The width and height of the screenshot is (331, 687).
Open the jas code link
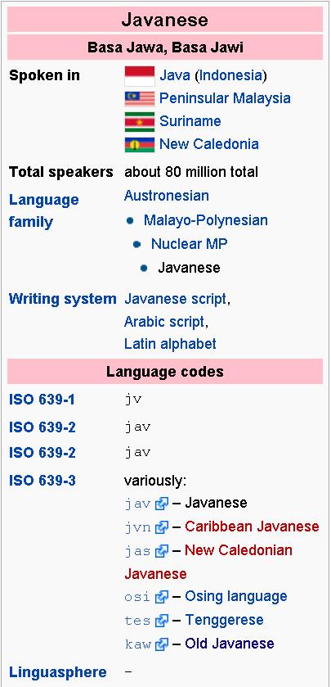click(137, 551)
